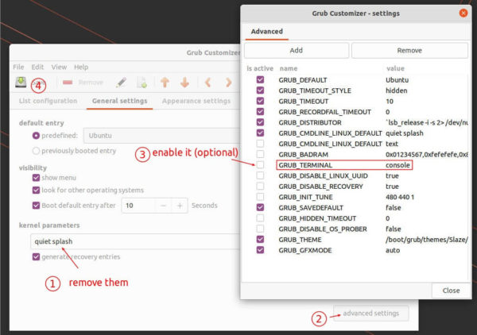Sort by the is active column header
477x335 pixels.
pos(260,68)
